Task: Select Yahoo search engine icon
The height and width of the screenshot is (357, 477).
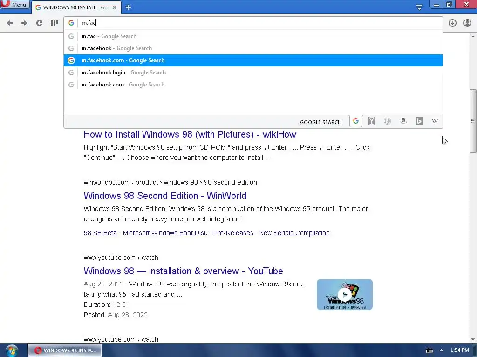Action: tap(371, 121)
